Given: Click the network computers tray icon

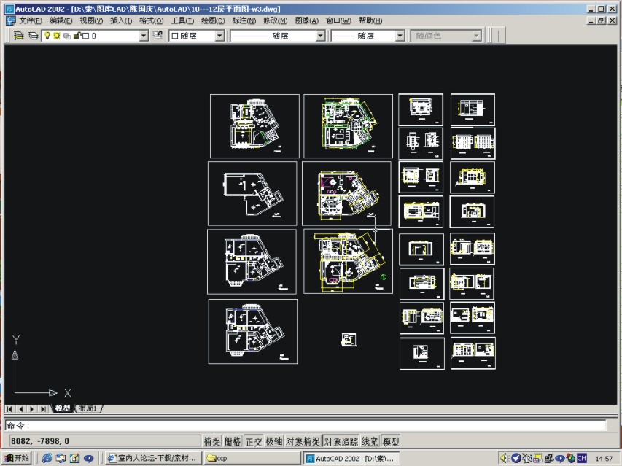Looking at the screenshot, I should [x=549, y=458].
